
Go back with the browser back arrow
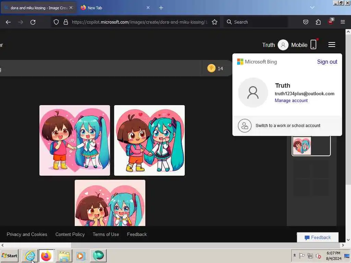click(x=8, y=22)
